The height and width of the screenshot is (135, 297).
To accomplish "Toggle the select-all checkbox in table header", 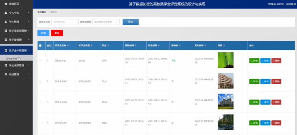I will [40, 45].
